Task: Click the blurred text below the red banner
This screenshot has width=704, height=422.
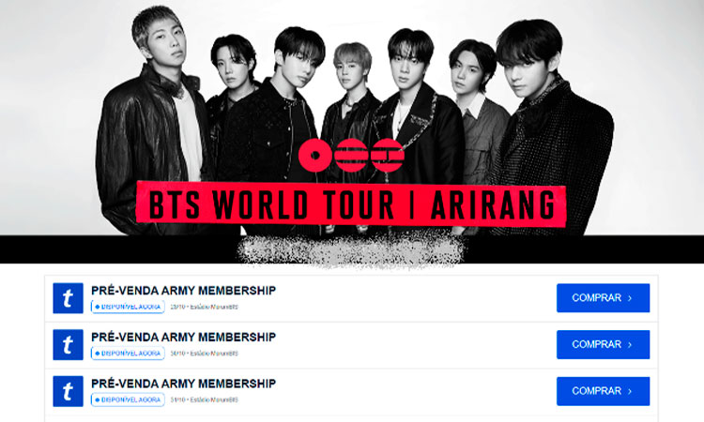Action: [350, 248]
